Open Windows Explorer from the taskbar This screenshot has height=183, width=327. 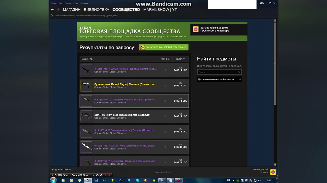click(63, 180)
